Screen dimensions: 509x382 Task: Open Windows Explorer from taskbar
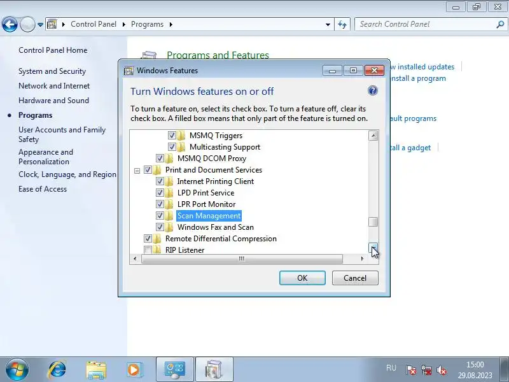96,370
